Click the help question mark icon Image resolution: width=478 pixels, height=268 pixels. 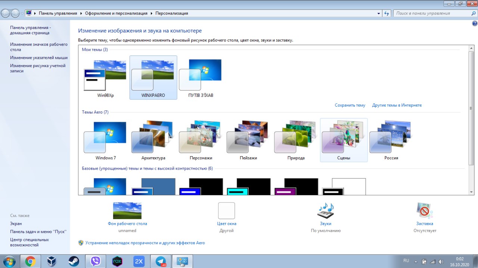click(x=475, y=23)
